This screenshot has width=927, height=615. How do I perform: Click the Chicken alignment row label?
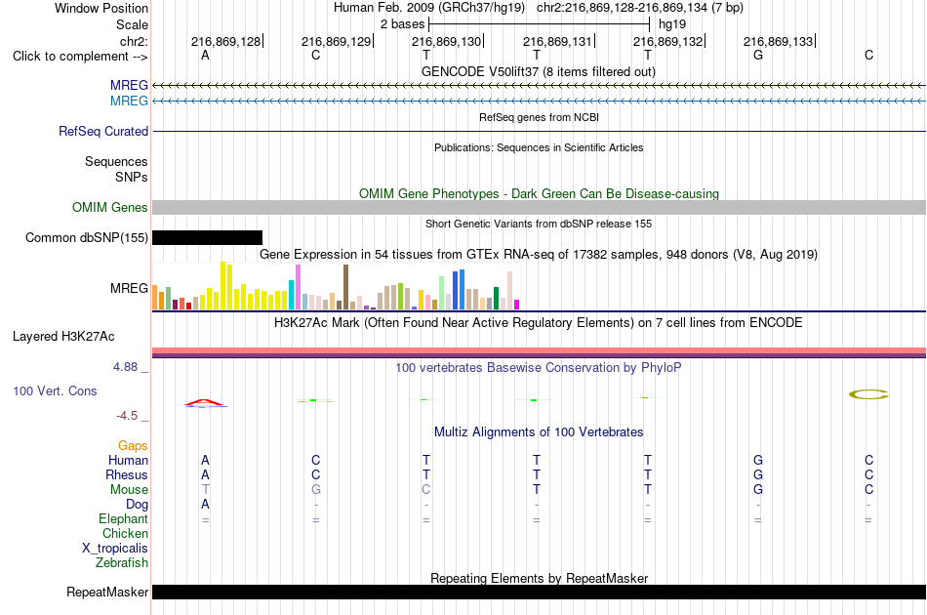click(125, 533)
